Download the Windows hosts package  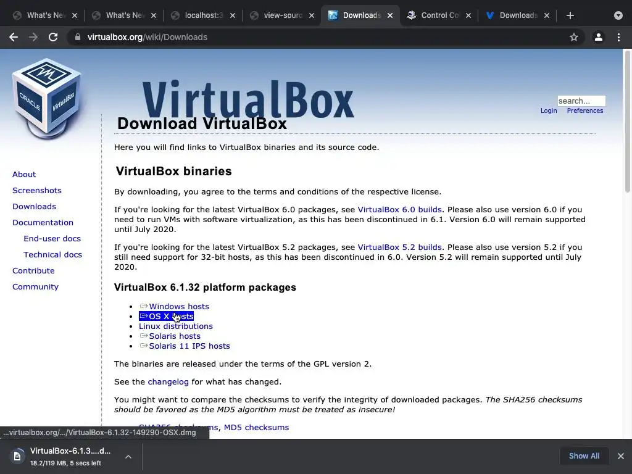click(x=179, y=306)
